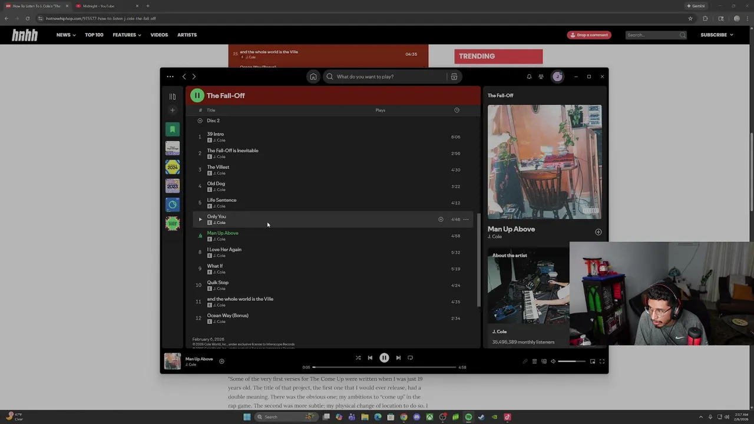
Task: Open The Fall-Off link in Now Playing panel
Action: tap(501, 95)
